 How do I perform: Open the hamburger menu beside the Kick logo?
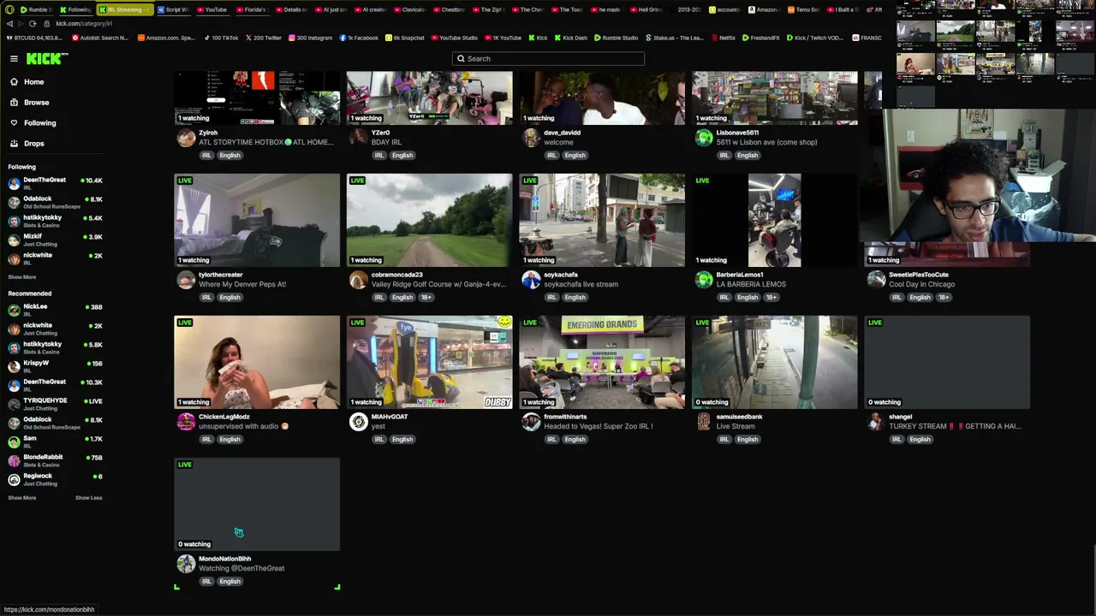[x=14, y=58]
